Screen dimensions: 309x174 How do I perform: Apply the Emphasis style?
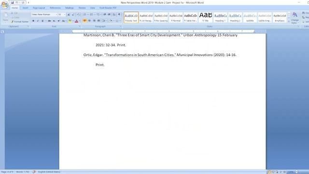[280, 17]
